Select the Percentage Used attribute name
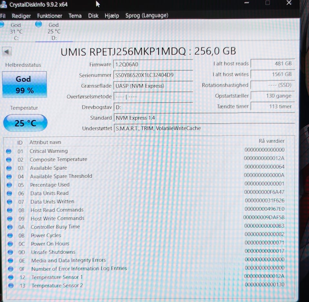This screenshot has height=302, width=309. (50, 185)
